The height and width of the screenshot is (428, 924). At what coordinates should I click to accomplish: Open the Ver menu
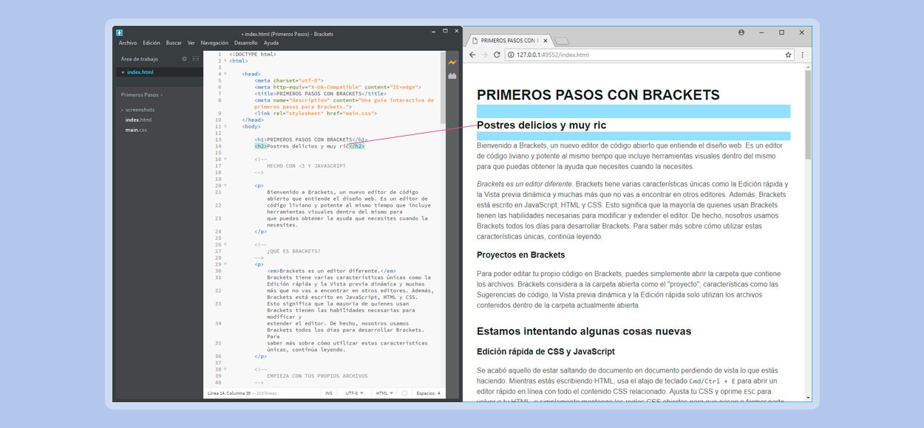coord(191,43)
